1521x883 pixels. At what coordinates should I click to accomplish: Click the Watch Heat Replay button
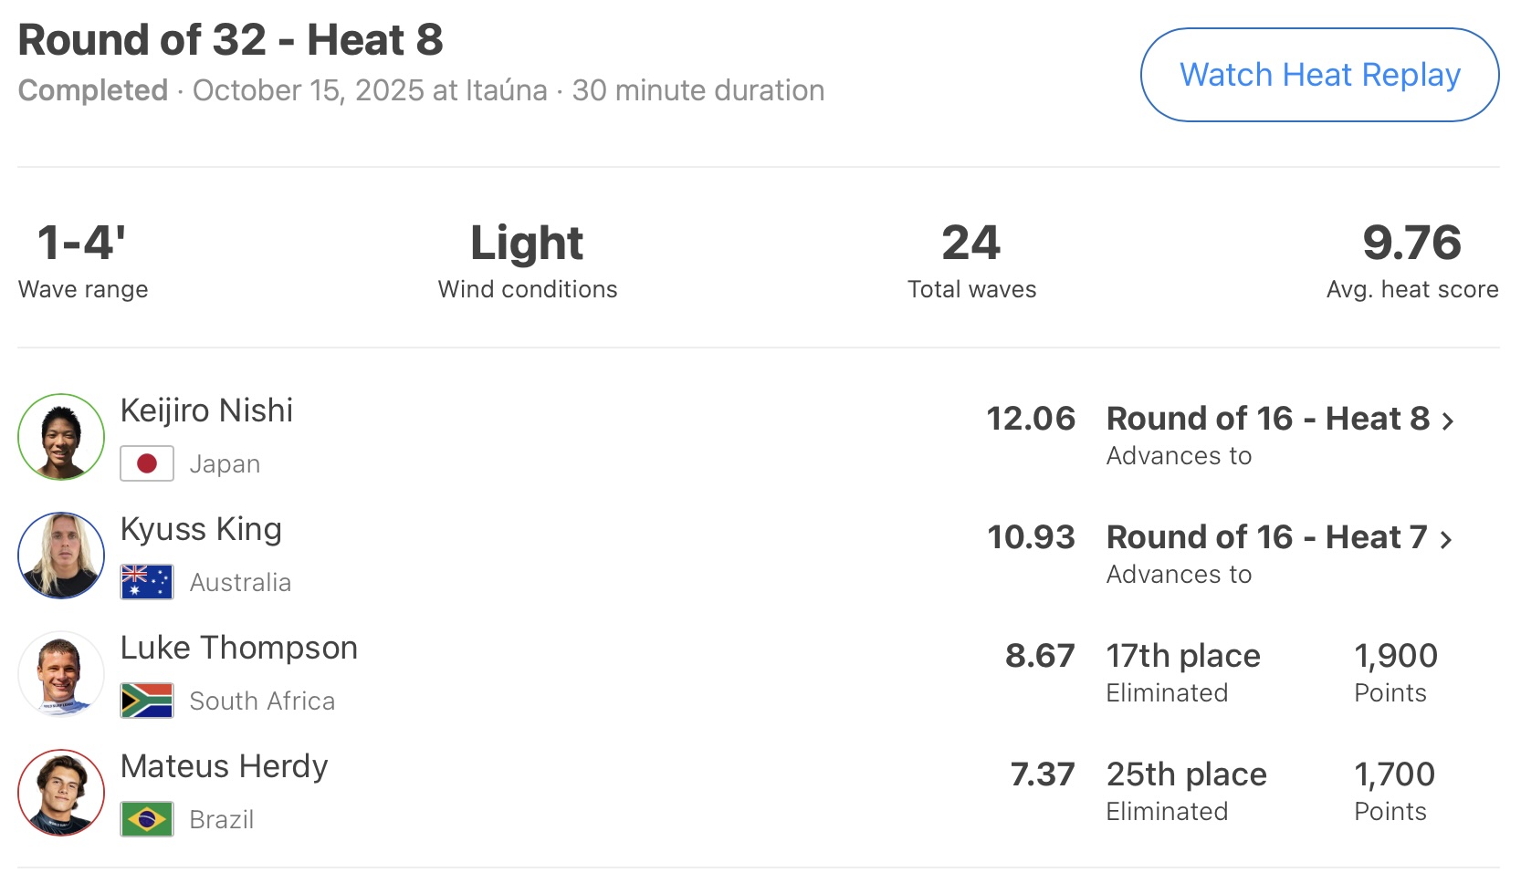click(1319, 75)
